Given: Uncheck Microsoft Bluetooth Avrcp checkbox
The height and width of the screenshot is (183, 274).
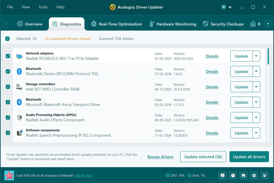Looking at the screenshot, I should click(x=8, y=102).
